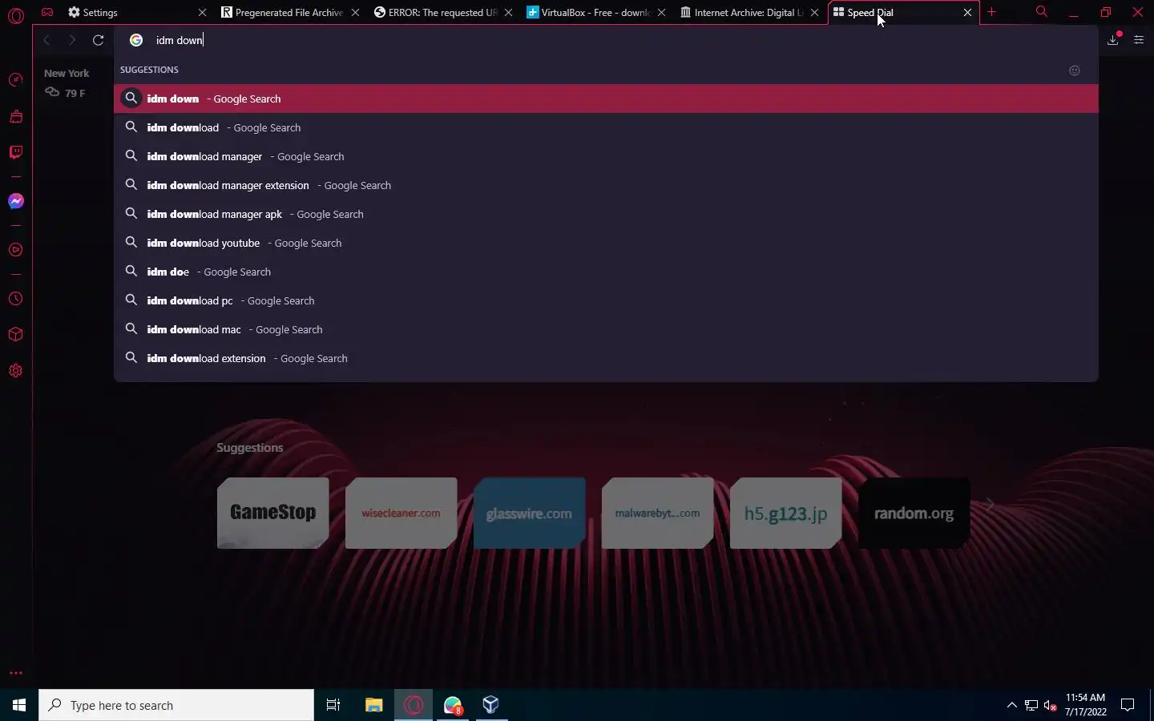Switch to the VirtualBox download tab
This screenshot has width=1154, height=721.
(x=595, y=12)
